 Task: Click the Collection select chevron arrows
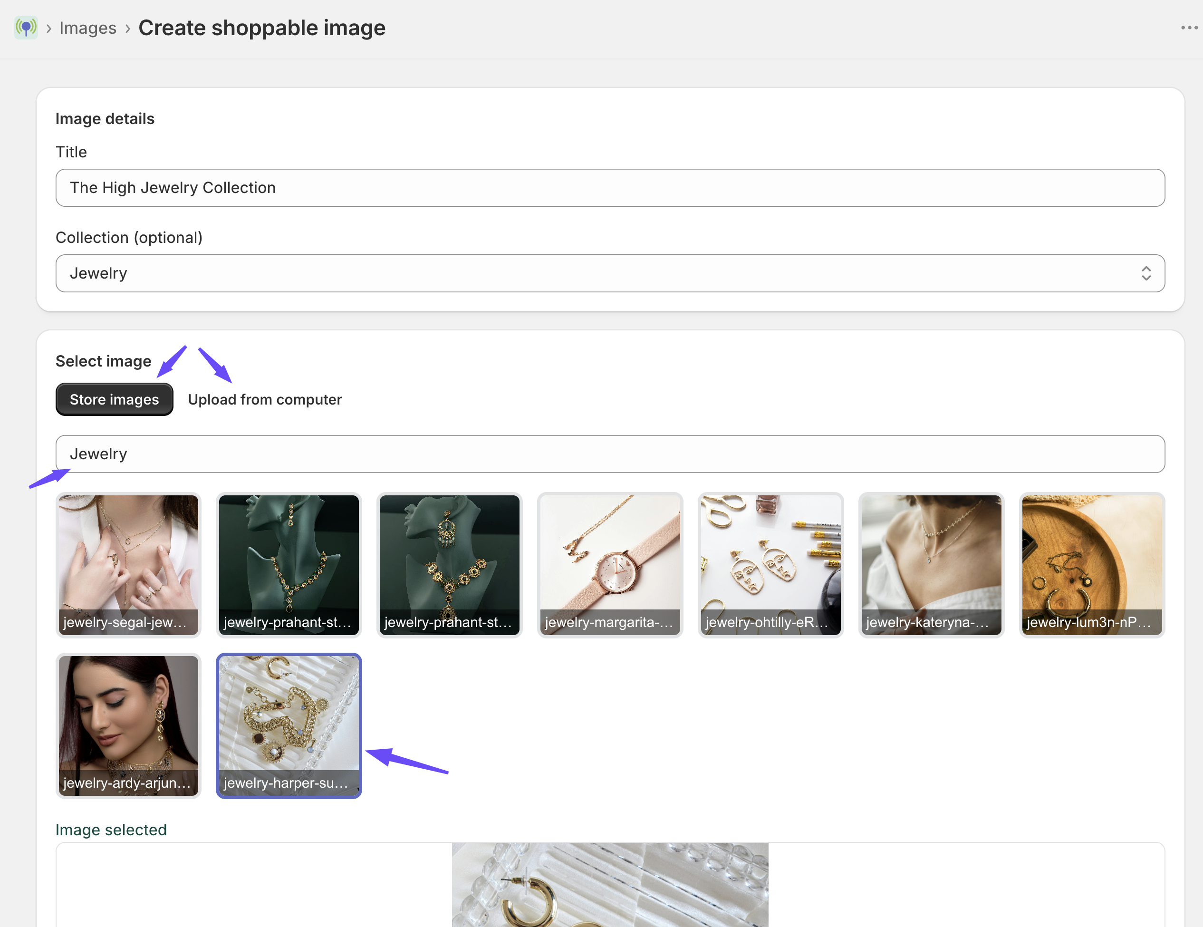click(x=1145, y=273)
